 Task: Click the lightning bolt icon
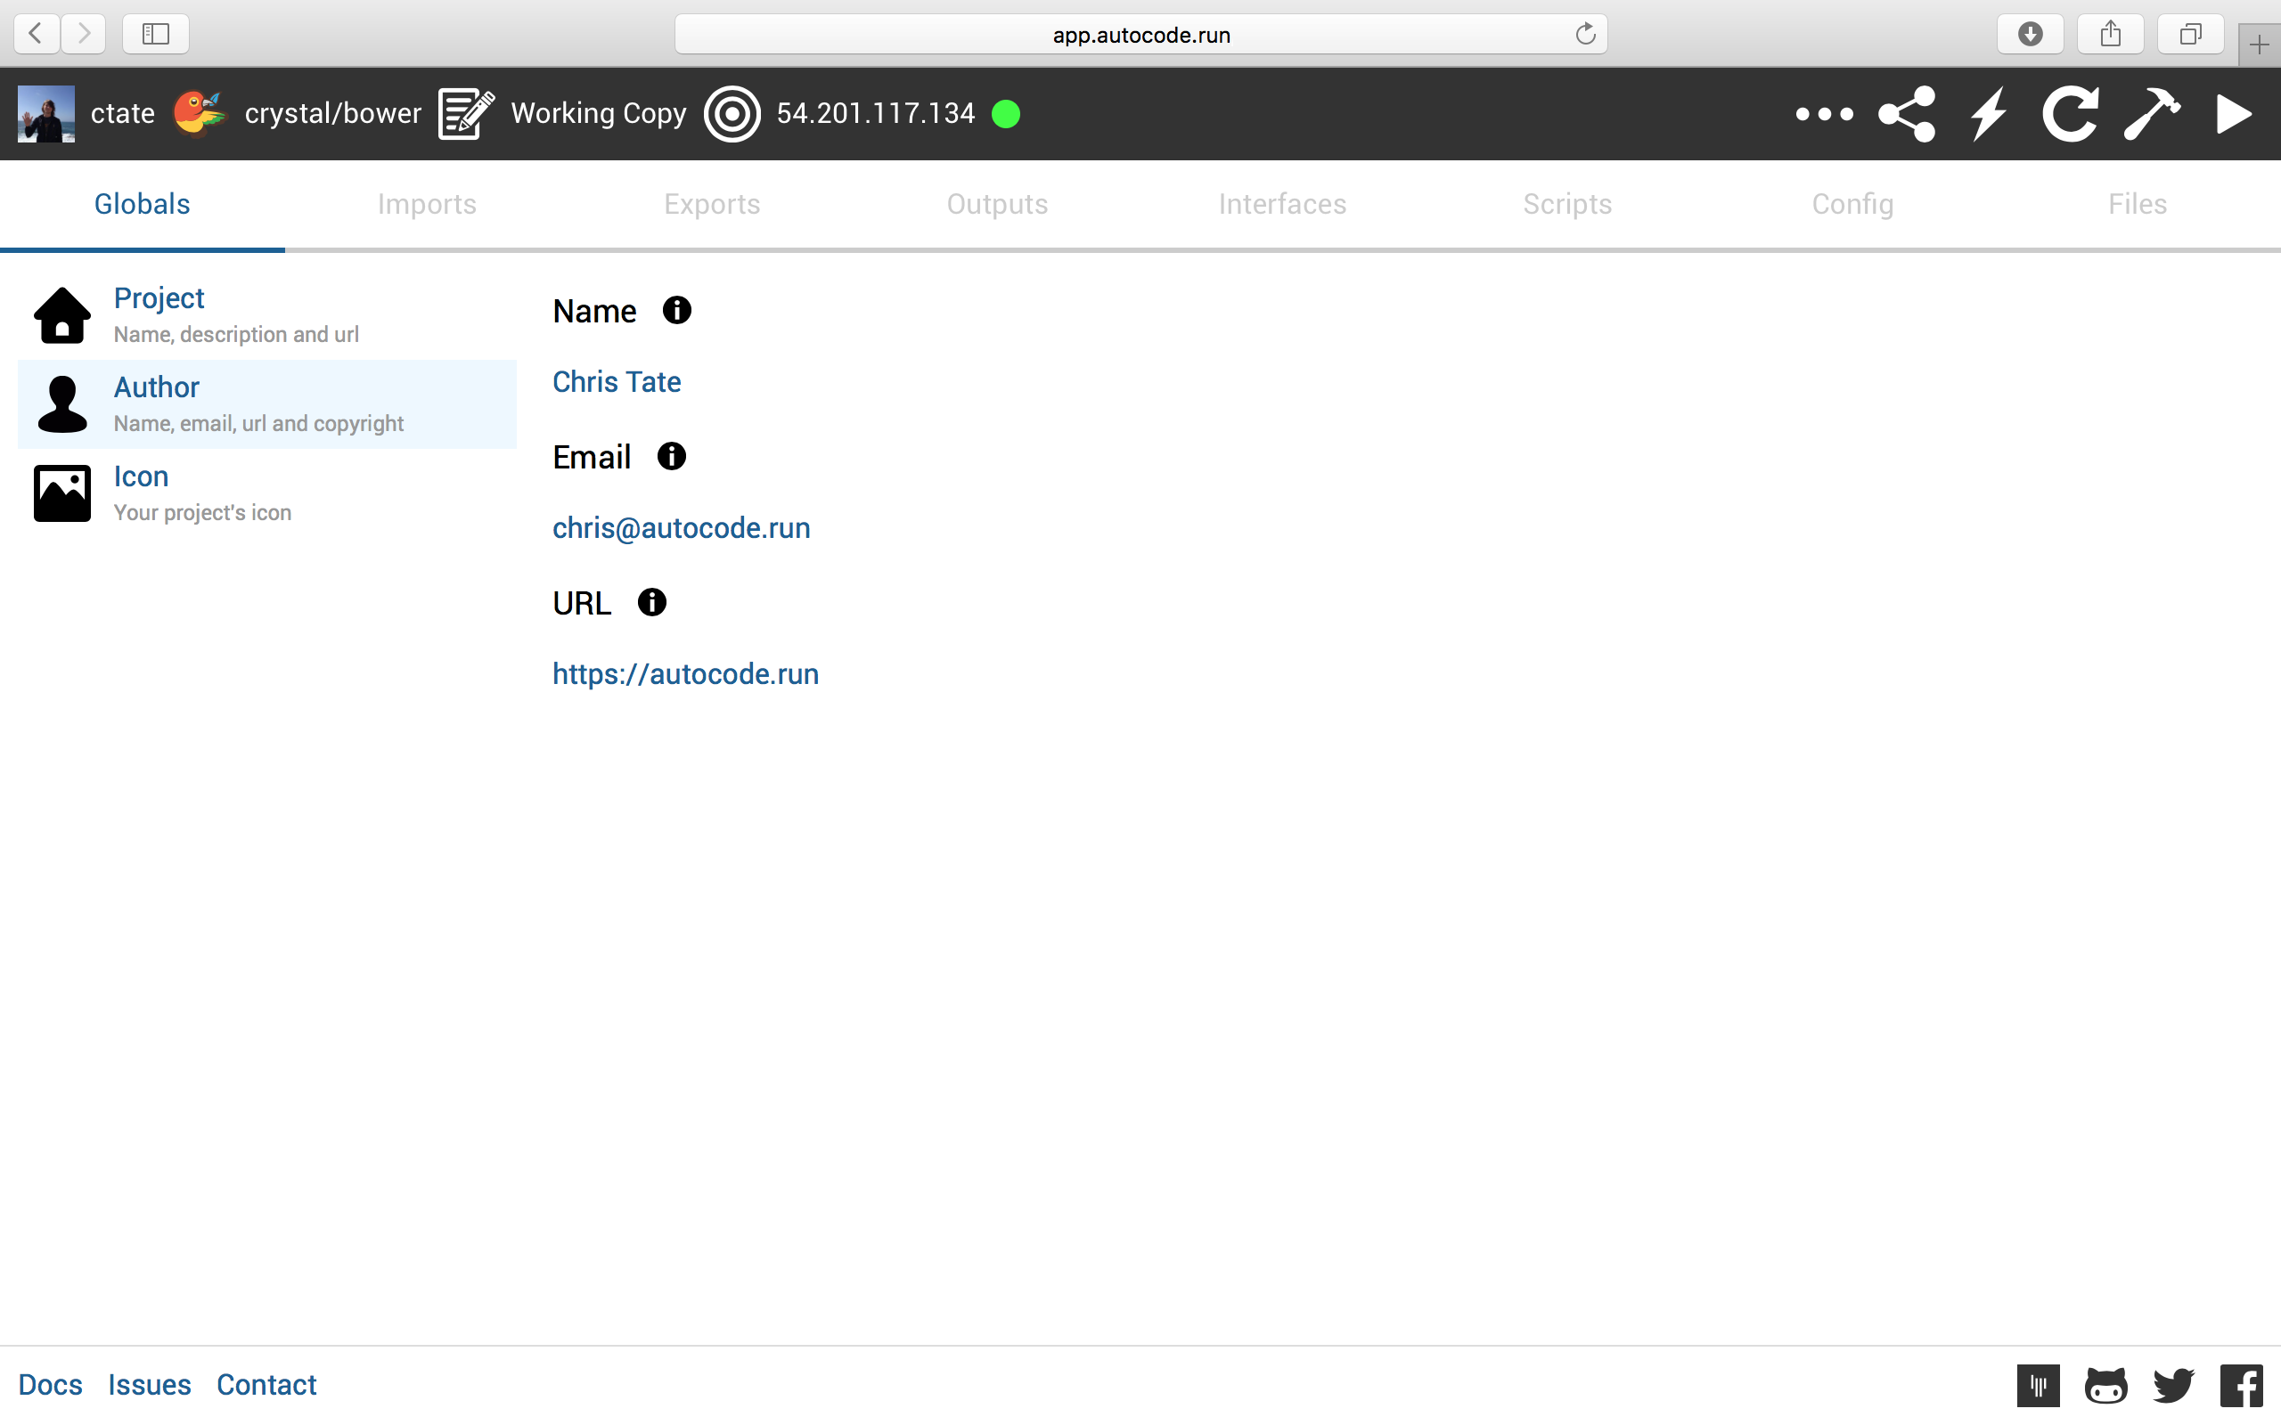pos(1989,114)
